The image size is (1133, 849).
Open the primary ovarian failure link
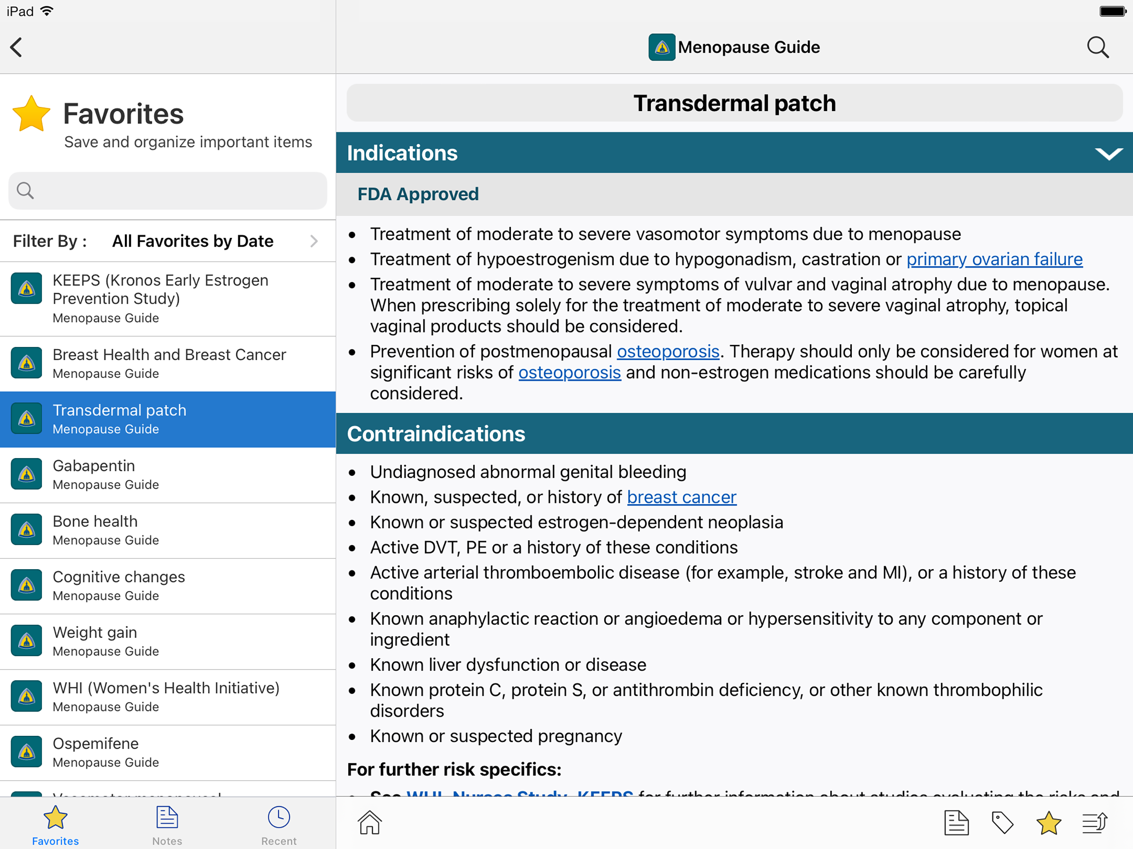pyautogui.click(x=994, y=259)
